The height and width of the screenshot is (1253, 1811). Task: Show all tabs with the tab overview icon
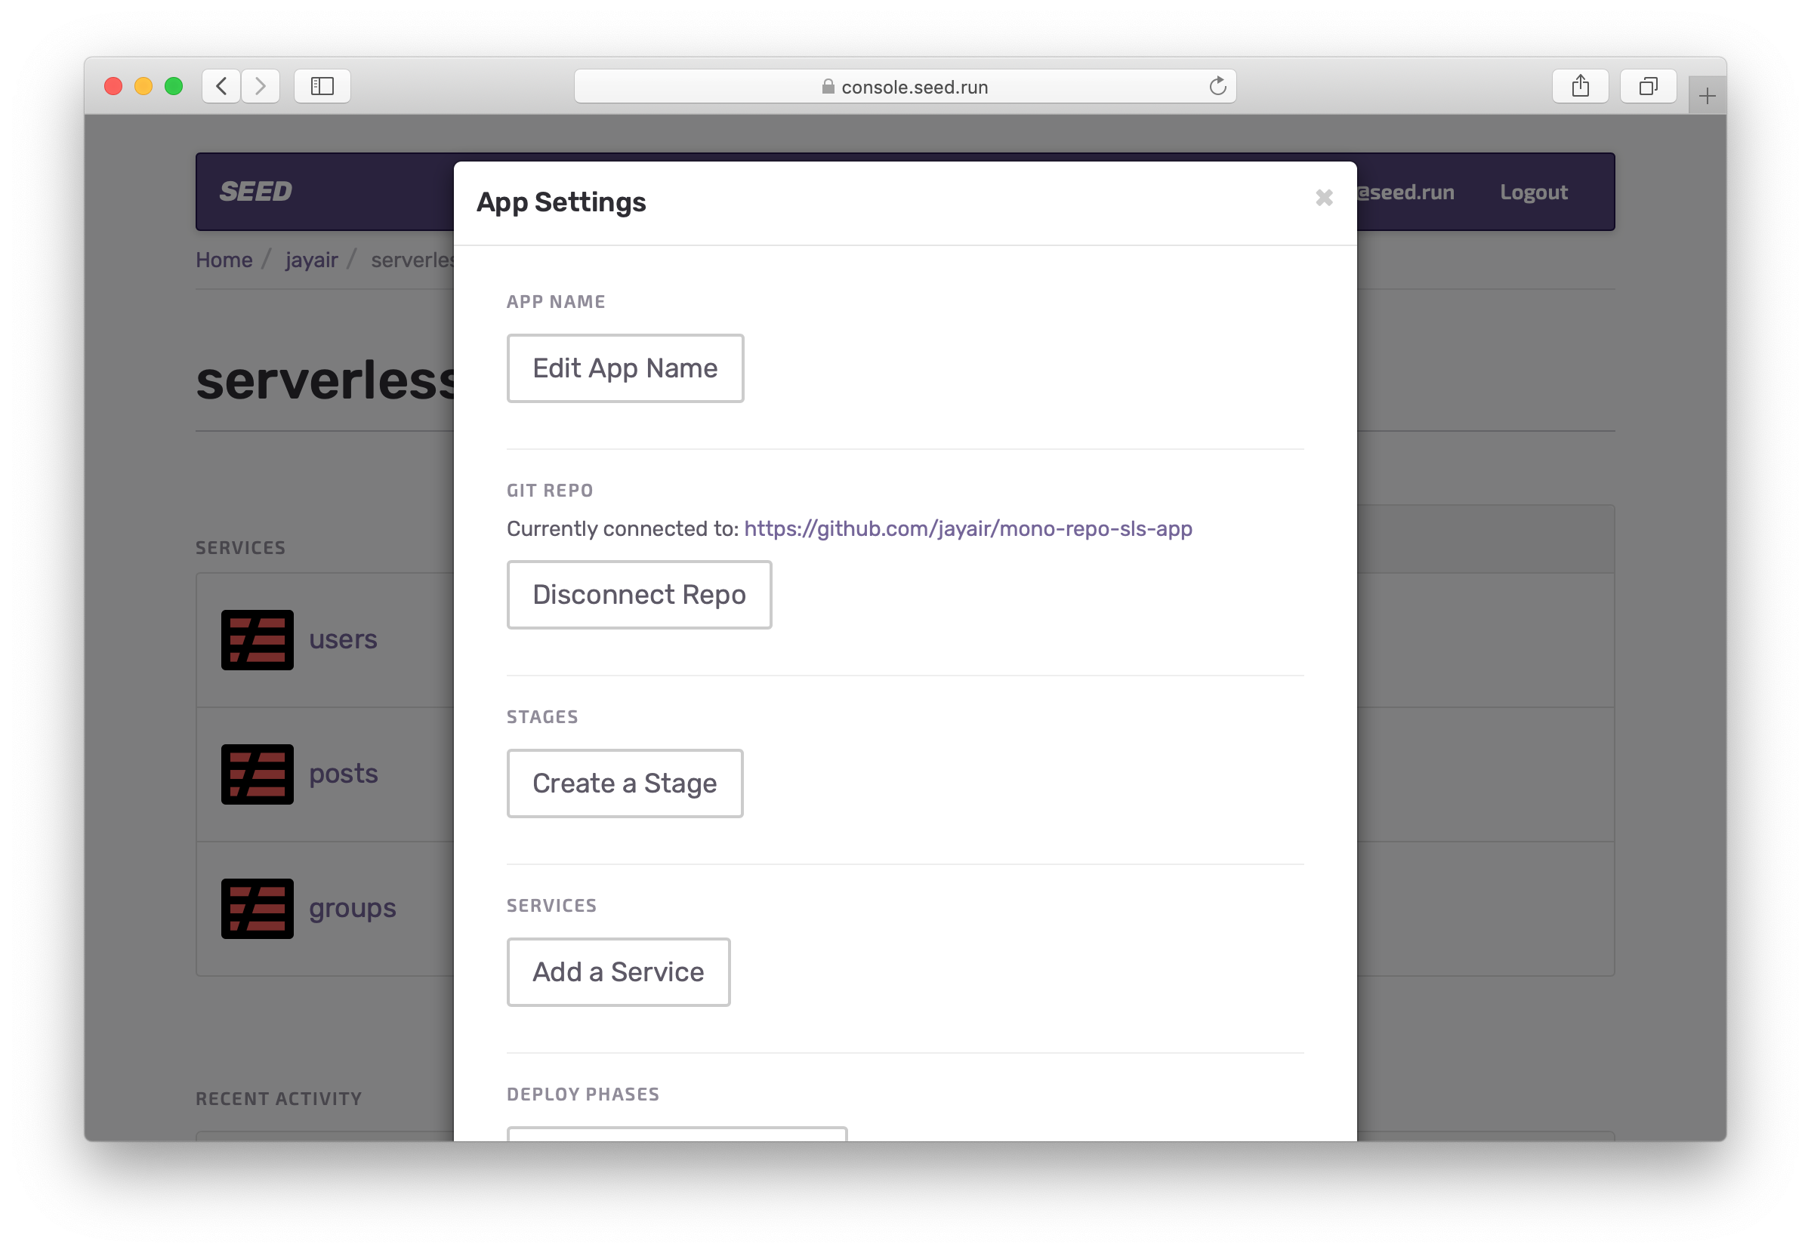point(1648,85)
